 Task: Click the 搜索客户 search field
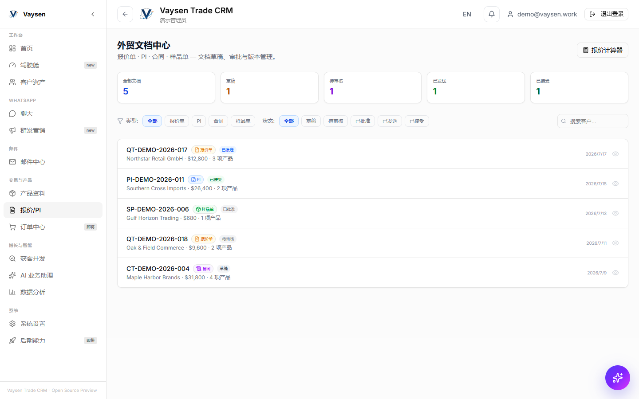click(593, 121)
